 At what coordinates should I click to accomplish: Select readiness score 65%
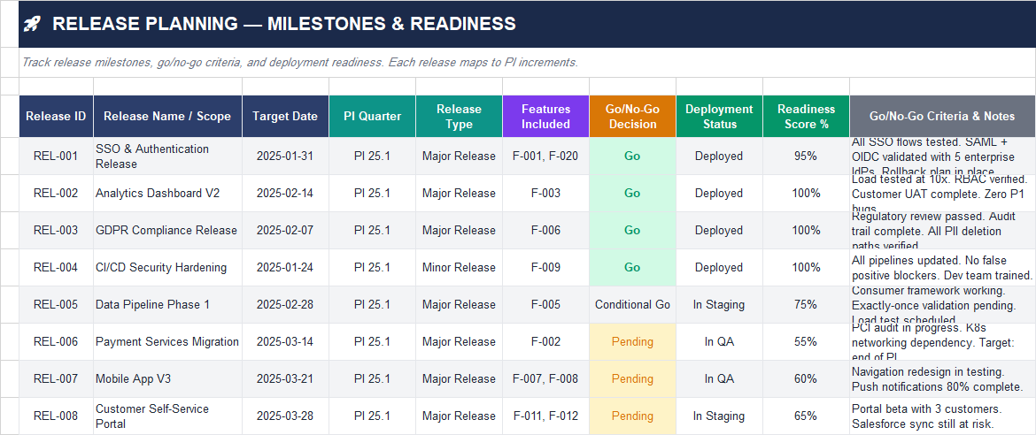[806, 416]
